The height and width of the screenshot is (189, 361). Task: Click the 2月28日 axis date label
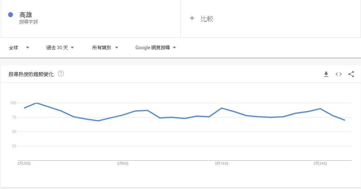point(24,163)
